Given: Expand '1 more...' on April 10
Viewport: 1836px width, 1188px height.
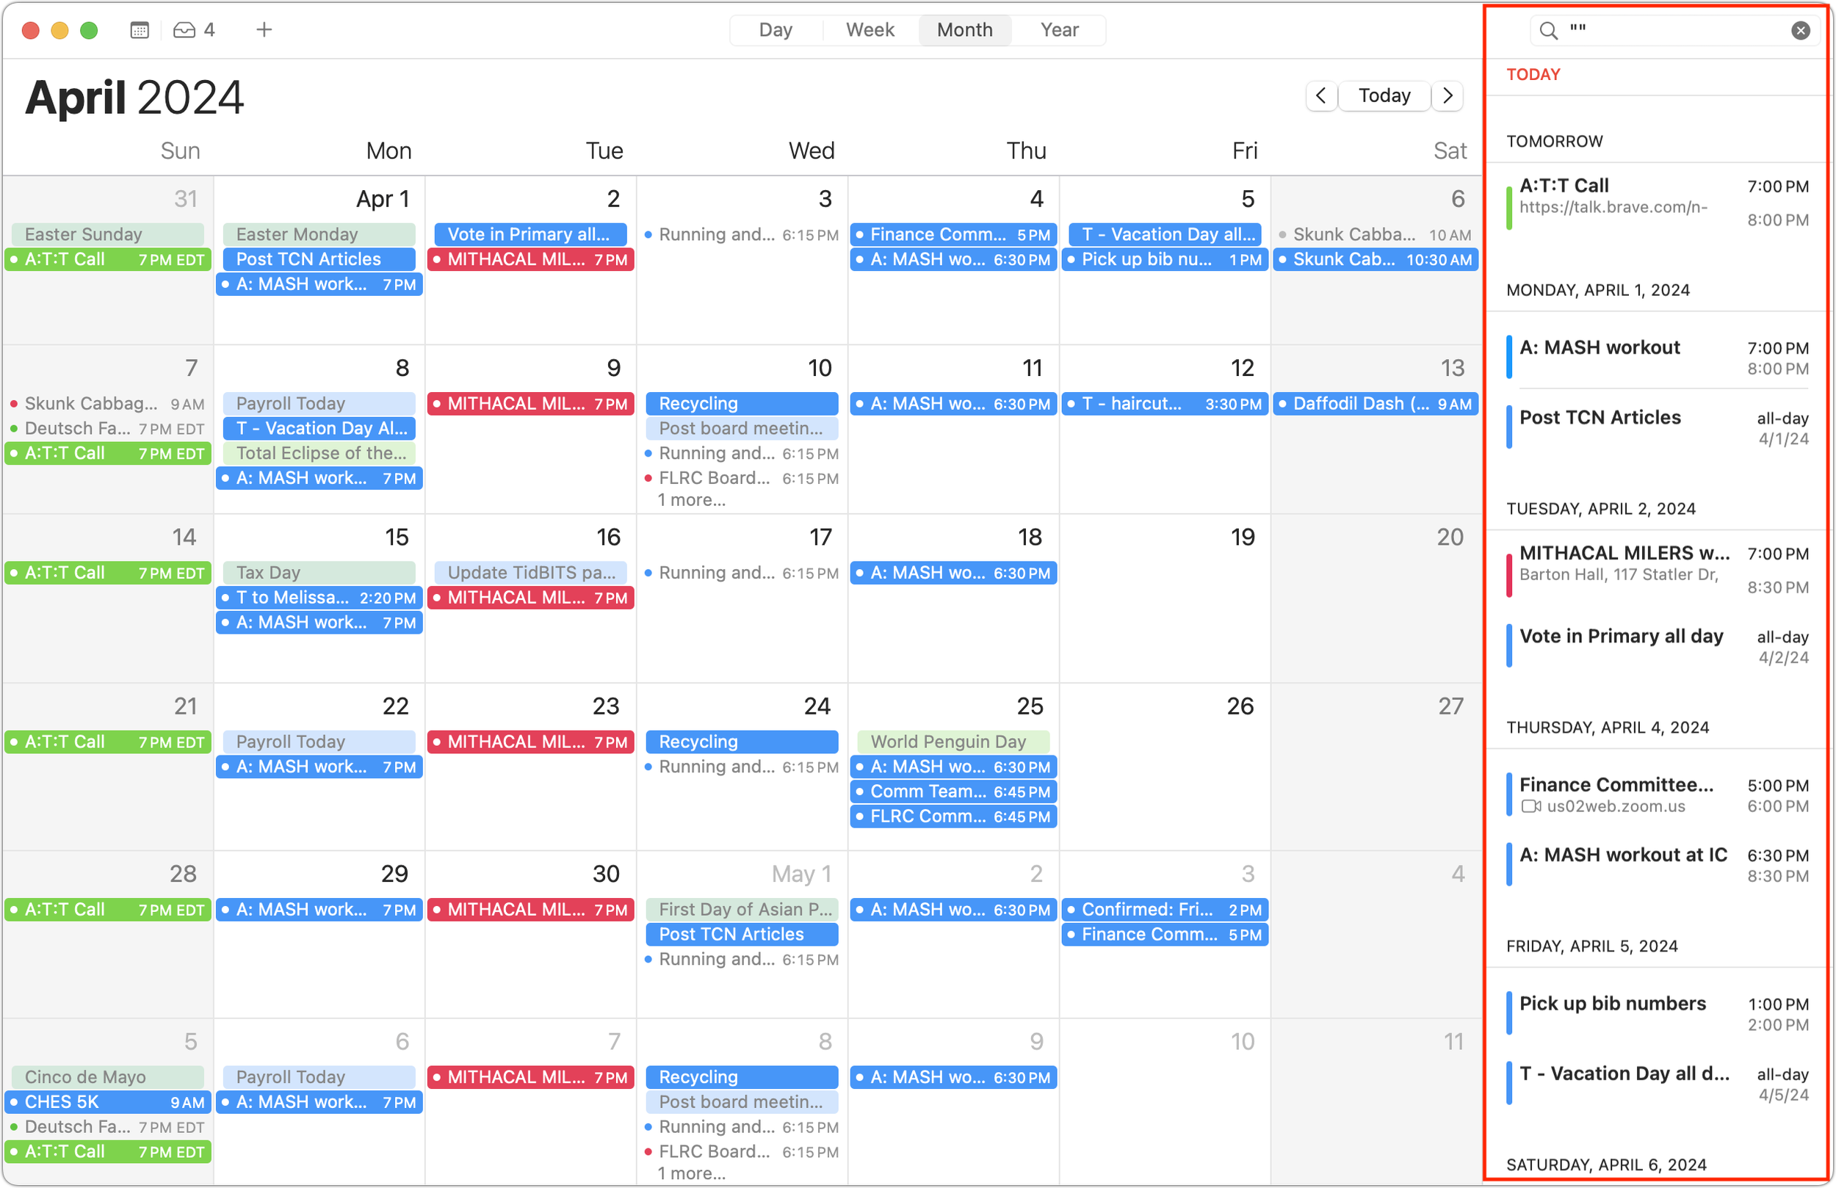Looking at the screenshot, I should pos(691,500).
